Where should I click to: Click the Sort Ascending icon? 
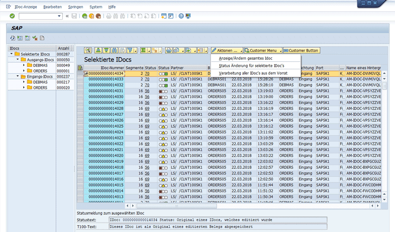98,51
